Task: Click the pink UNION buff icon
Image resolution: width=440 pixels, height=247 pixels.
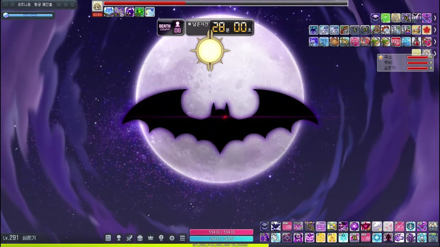Action: point(355,42)
